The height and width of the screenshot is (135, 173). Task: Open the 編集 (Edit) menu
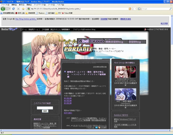(14, 5)
